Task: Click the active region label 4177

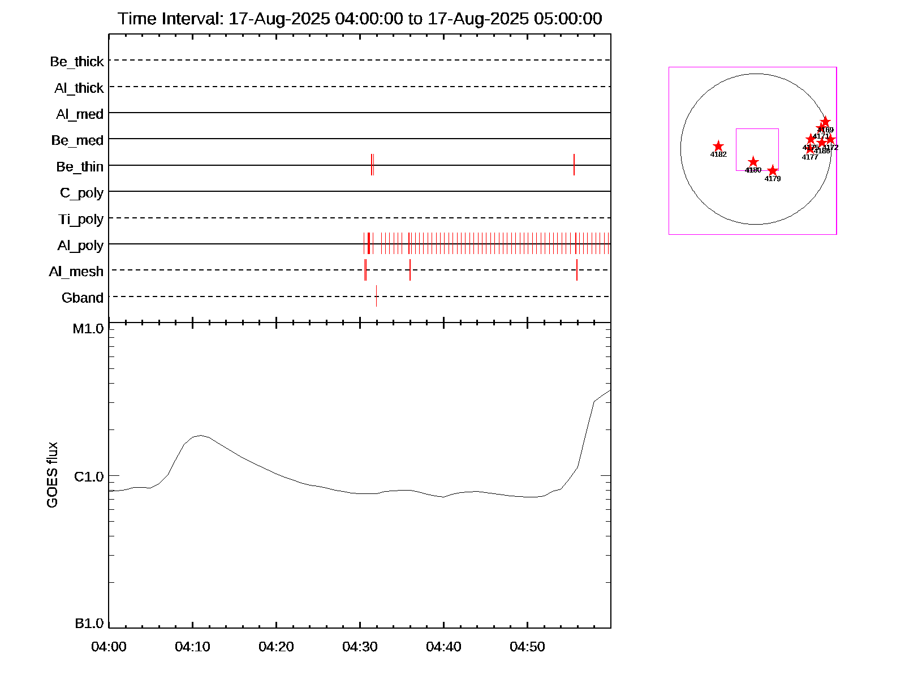Action: [x=810, y=157]
